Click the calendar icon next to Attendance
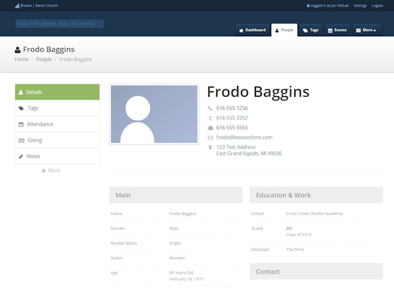Image resolution: width=394 pixels, height=288 pixels. tap(21, 124)
